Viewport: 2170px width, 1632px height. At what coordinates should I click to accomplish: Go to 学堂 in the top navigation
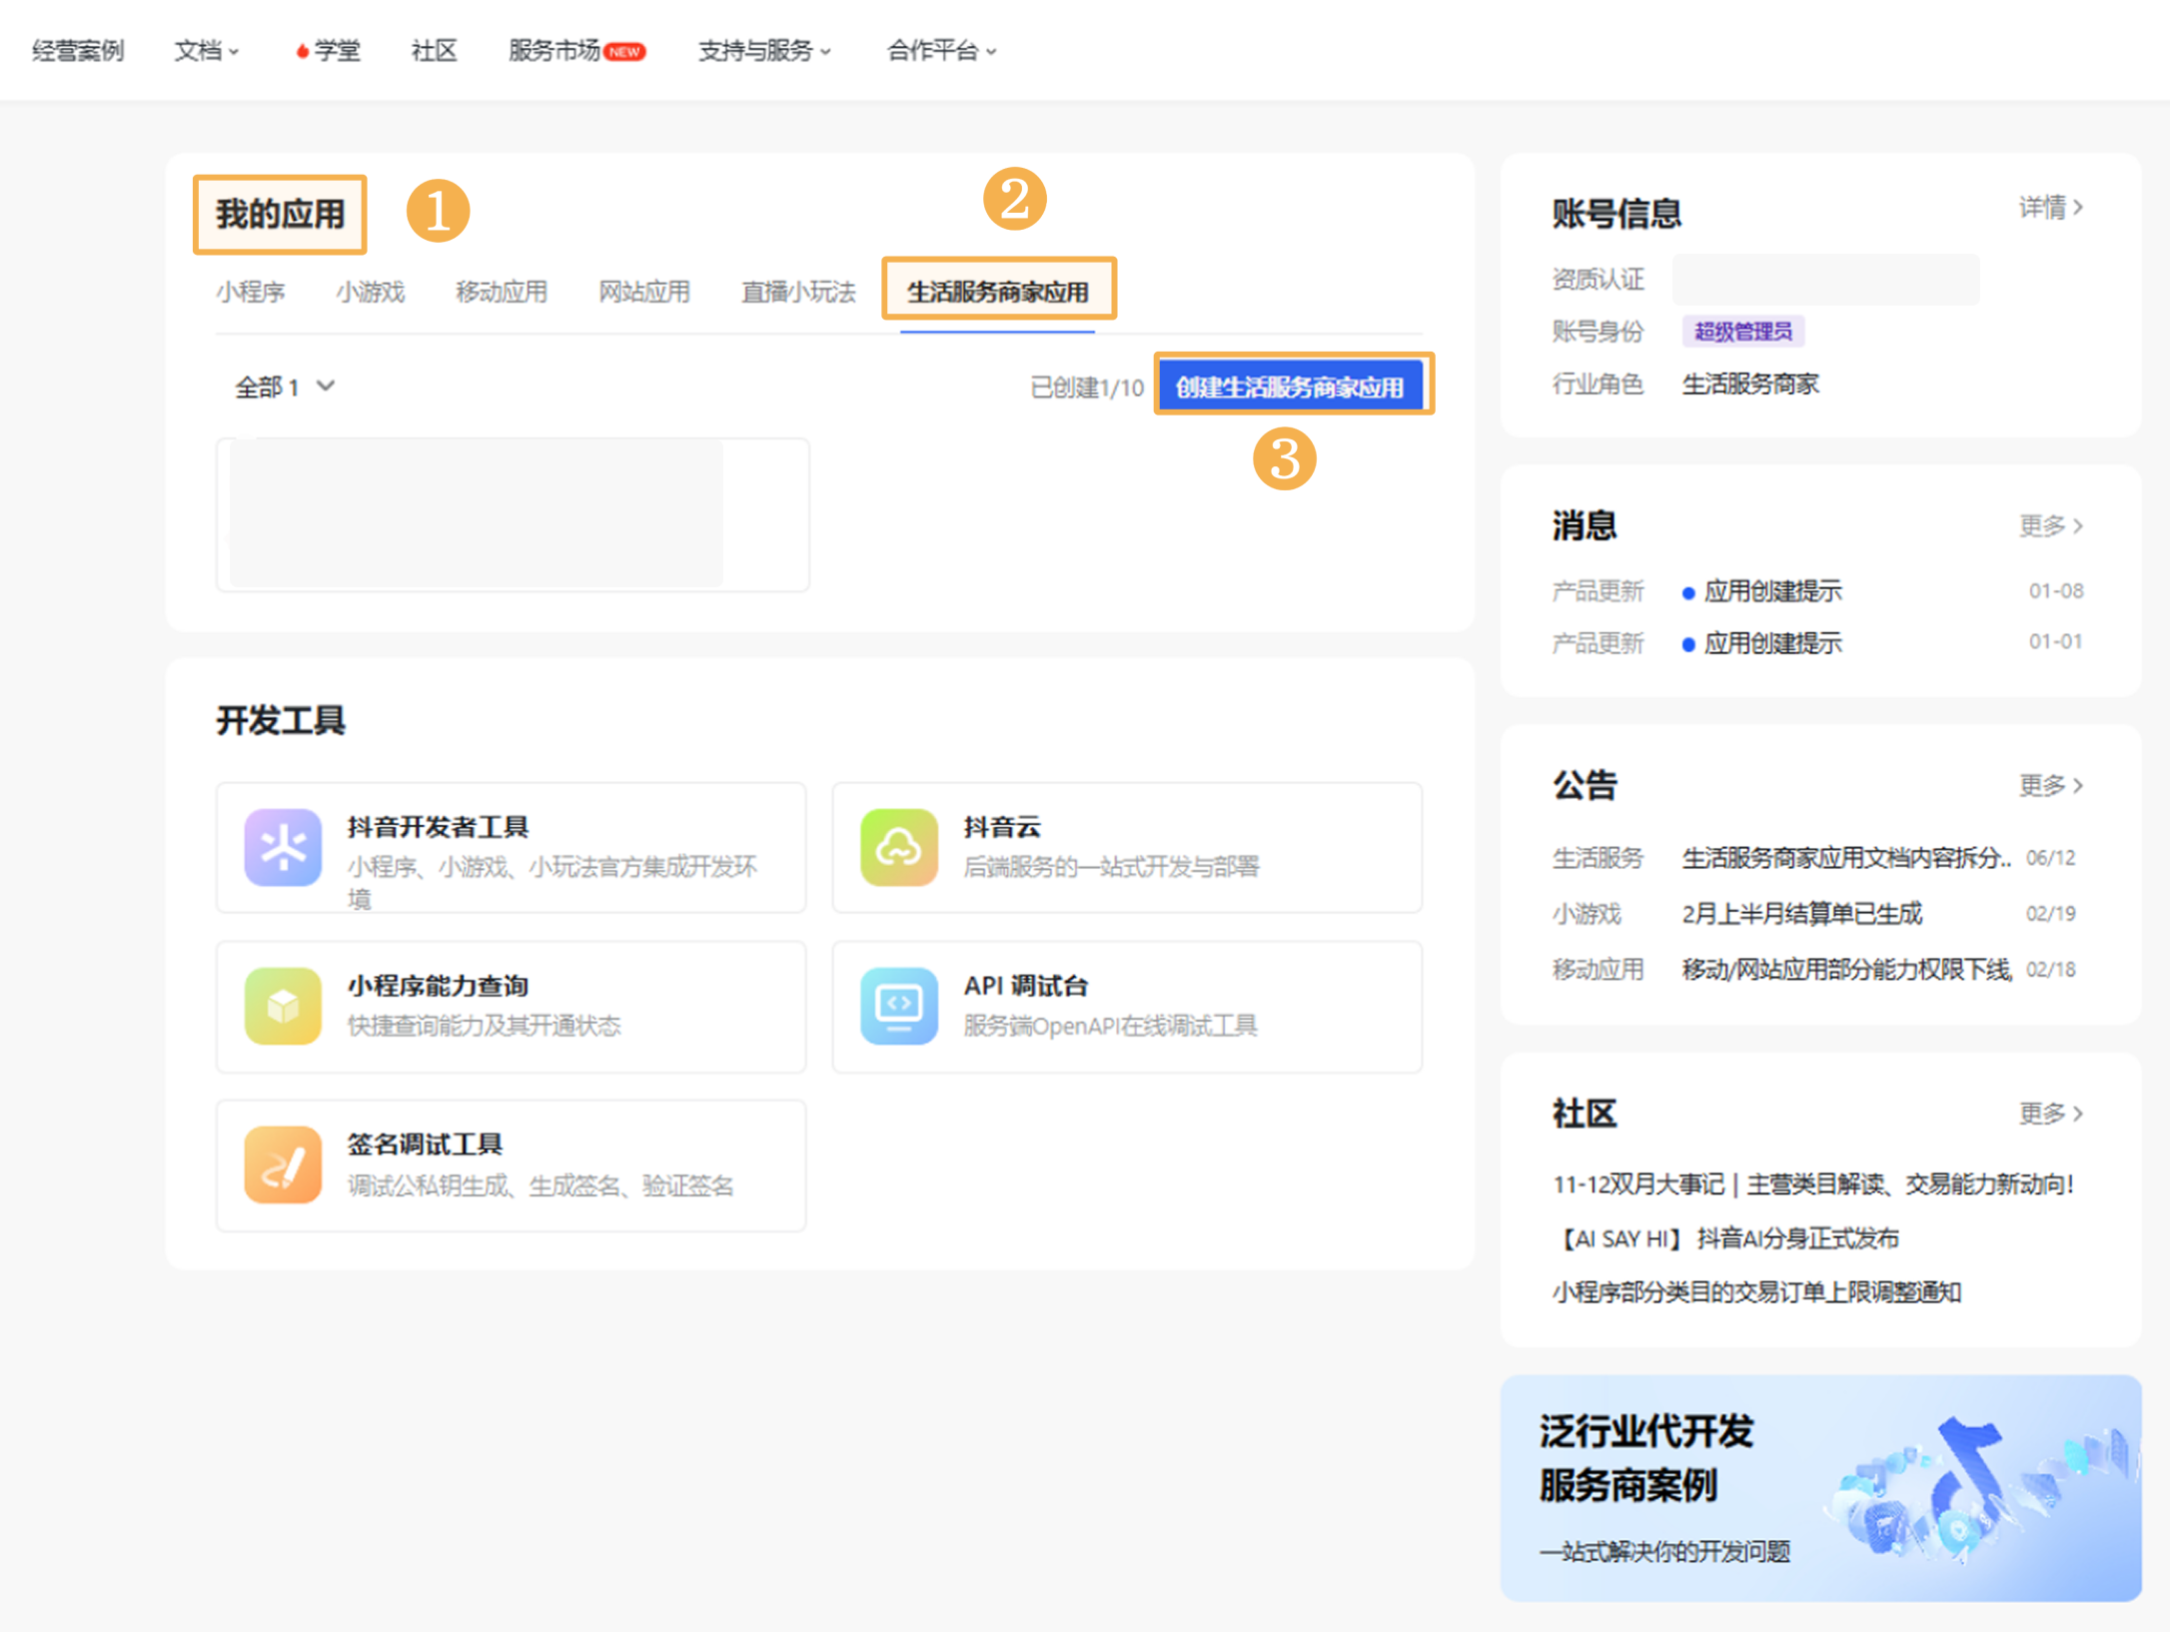pos(337,51)
